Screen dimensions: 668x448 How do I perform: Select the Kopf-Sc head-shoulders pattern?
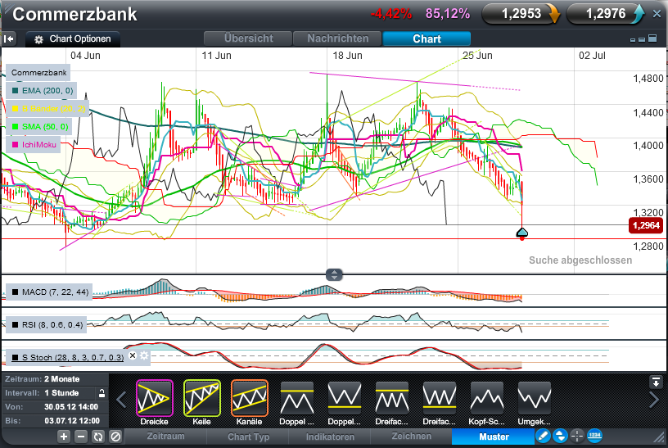486,398
